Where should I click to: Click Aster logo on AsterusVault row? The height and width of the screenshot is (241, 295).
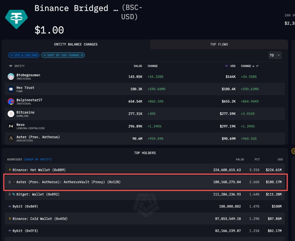pyautogui.click(x=14, y=182)
